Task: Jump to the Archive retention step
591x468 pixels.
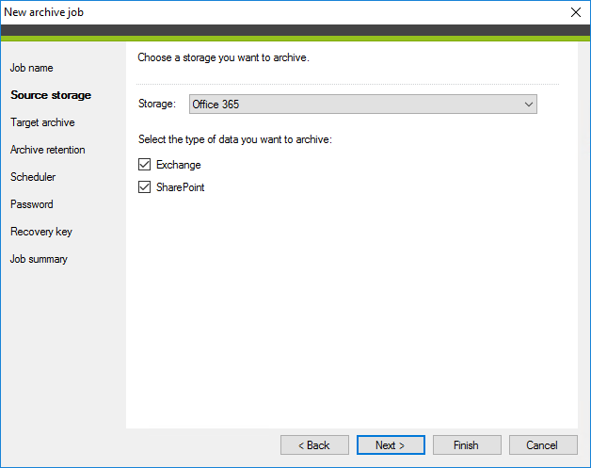Action: tap(47, 150)
